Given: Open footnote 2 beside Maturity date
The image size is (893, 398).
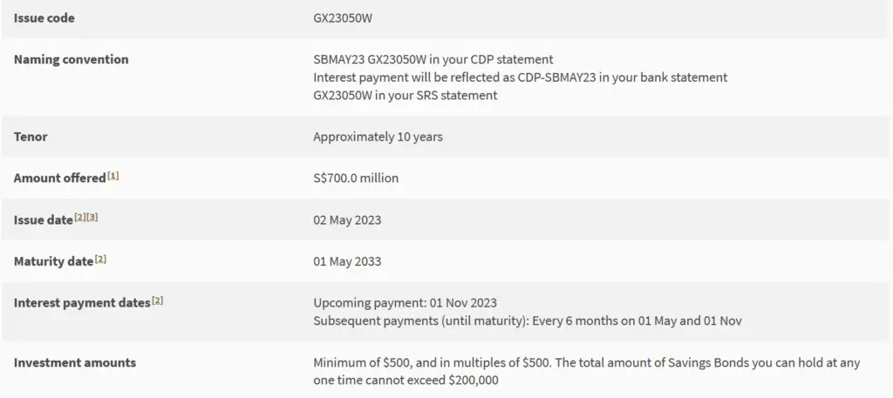Looking at the screenshot, I should click(101, 260).
